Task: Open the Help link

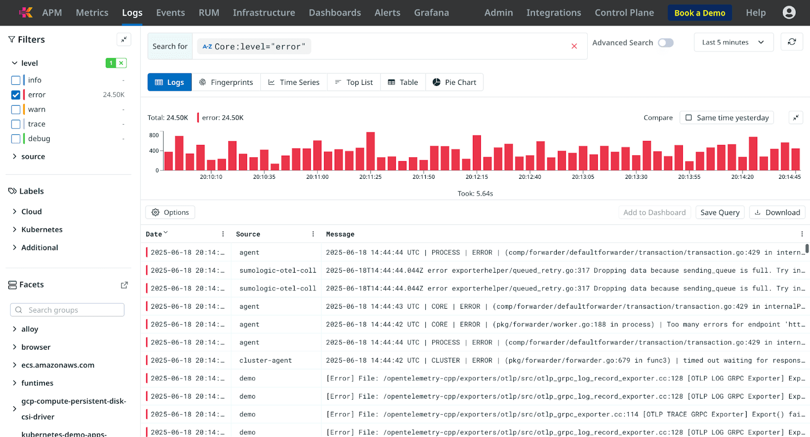Action: pyautogui.click(x=756, y=13)
